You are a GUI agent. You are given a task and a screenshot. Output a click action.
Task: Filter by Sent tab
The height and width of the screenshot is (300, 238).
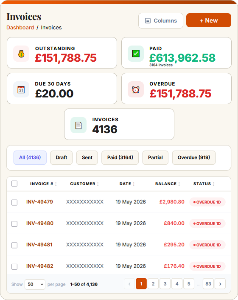(87, 157)
